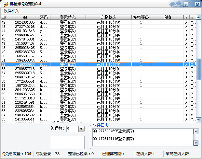Image resolution: width=202 pixels, height=159 pixels.
Task: Click log entry QQ 2773904695登录成功
Action: point(114,131)
